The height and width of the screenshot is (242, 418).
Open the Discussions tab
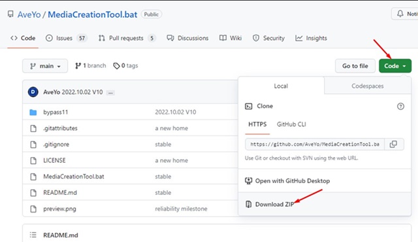[x=187, y=38]
